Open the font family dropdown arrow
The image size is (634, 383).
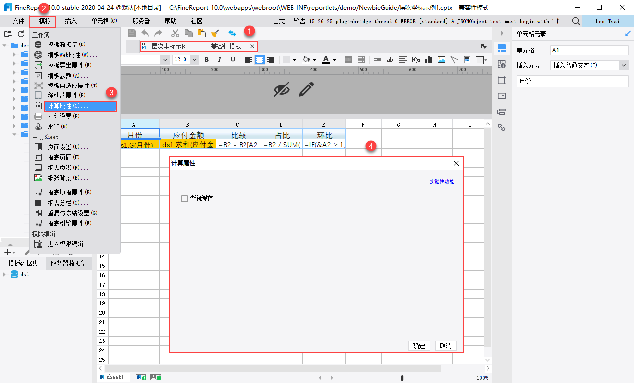[165, 60]
